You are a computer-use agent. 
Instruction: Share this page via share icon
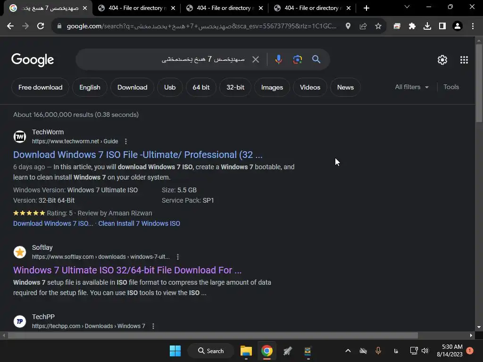(x=363, y=26)
